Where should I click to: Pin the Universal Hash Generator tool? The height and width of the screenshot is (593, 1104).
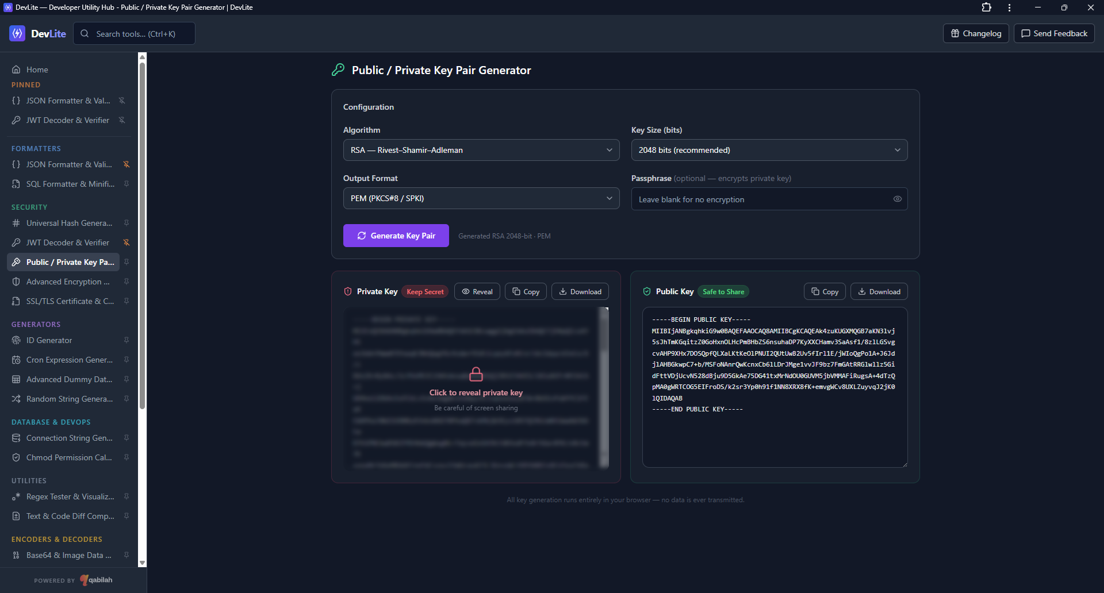[x=126, y=223]
